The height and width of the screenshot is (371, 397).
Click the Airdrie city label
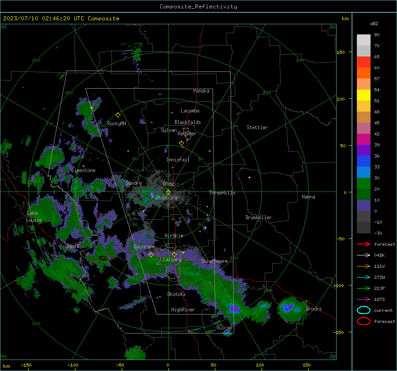coord(174,236)
